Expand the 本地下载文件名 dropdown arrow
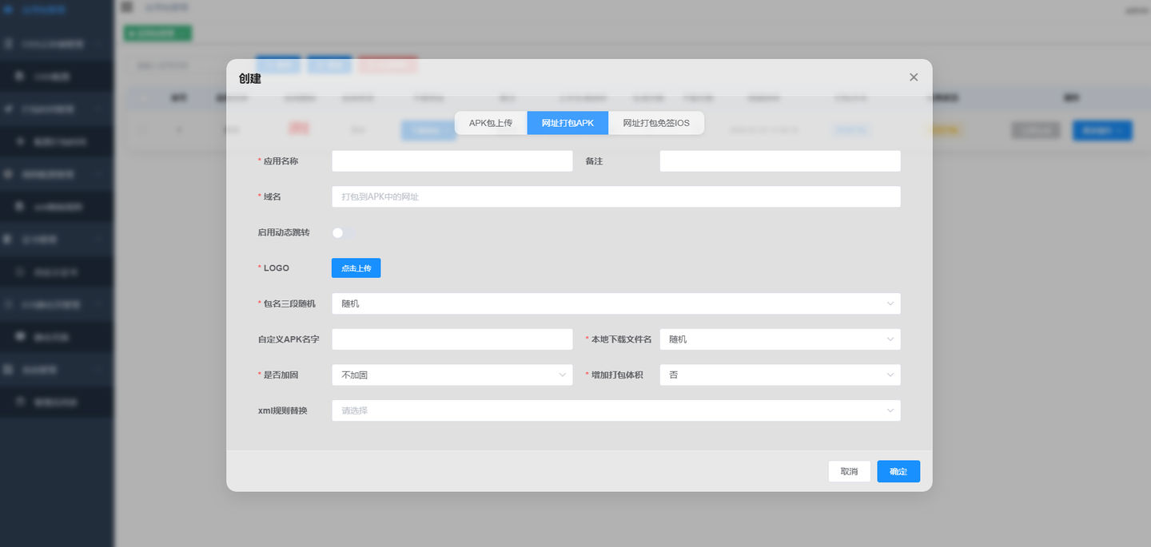Image resolution: width=1151 pixels, height=547 pixels. (890, 339)
